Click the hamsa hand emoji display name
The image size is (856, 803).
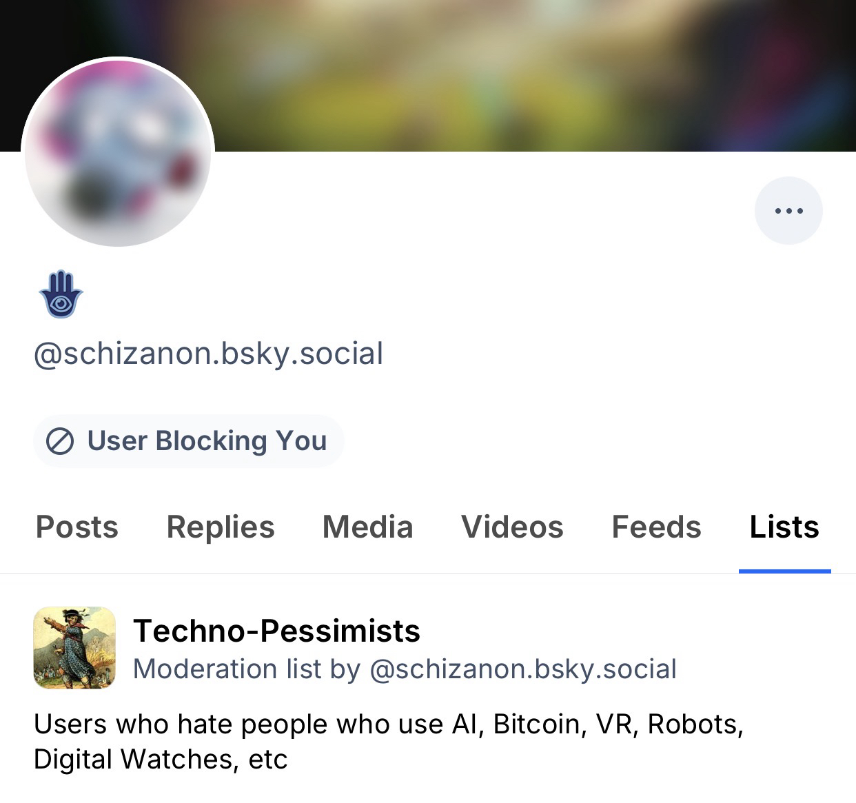coord(61,294)
